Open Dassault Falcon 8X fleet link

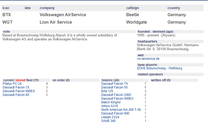click(x=16, y=95)
